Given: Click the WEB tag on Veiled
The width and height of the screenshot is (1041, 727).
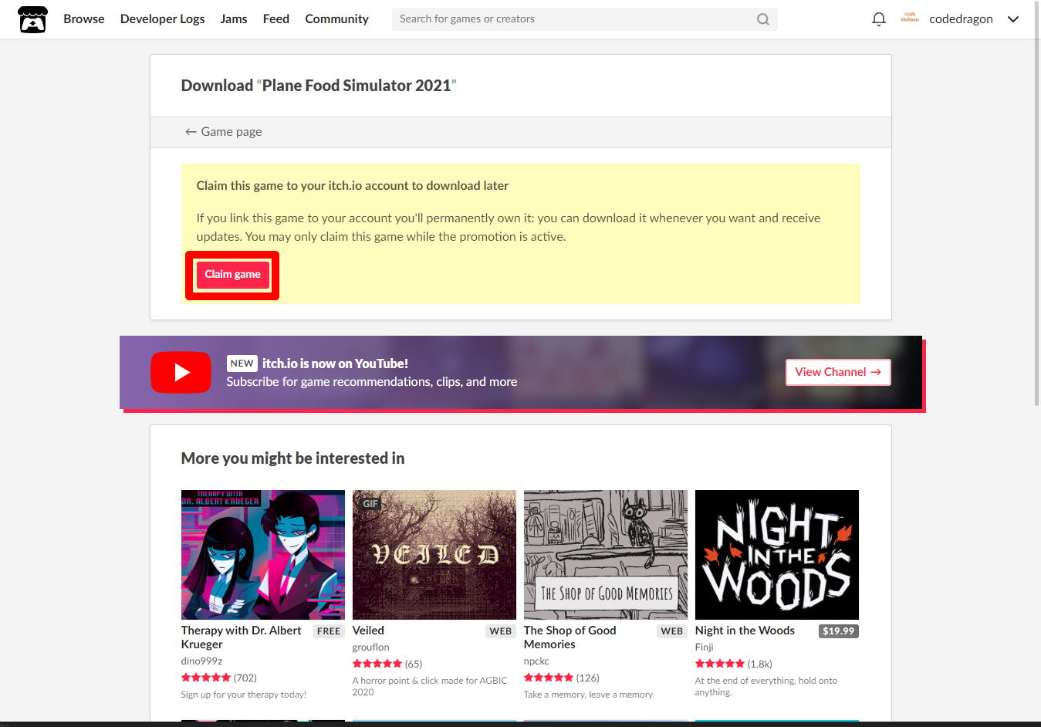Looking at the screenshot, I should [501, 631].
